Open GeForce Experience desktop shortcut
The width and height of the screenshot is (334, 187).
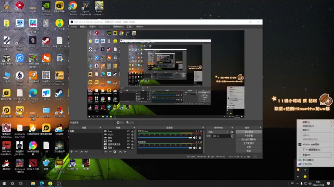pyautogui.click(x=46, y=8)
